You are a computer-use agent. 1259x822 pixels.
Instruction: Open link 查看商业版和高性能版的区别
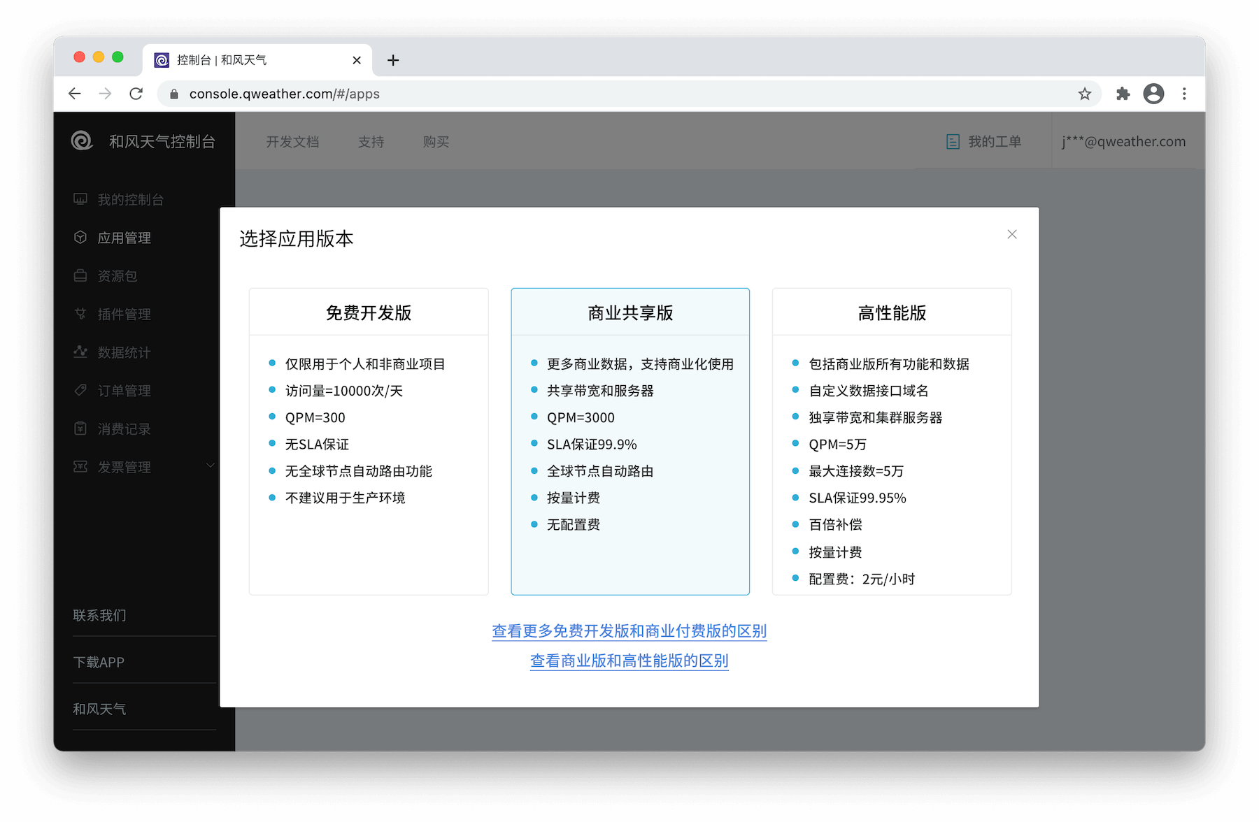pos(629,661)
